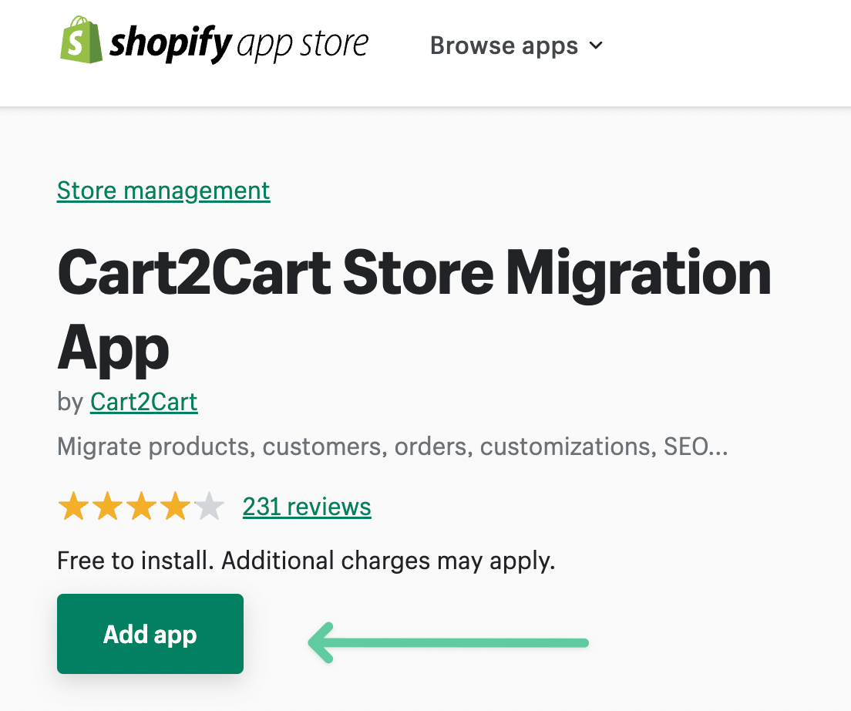851x711 pixels.
Task: Click the gray fifth rating star
Action: click(x=208, y=507)
